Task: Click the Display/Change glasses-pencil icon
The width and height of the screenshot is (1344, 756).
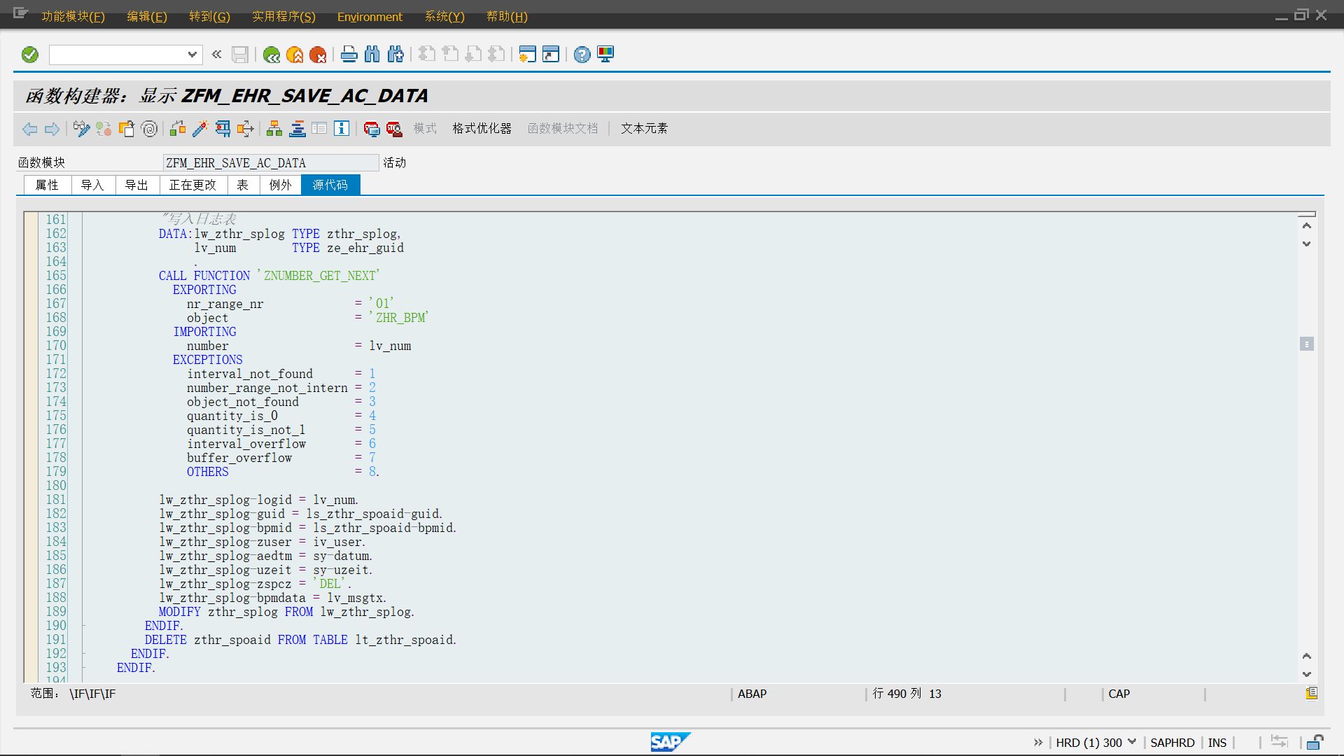Action: pyautogui.click(x=81, y=129)
